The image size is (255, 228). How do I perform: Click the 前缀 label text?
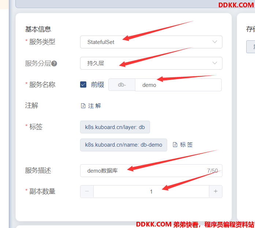tap(97, 85)
